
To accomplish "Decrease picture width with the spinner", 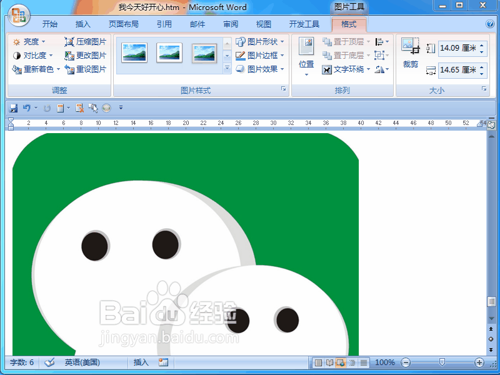I will (x=482, y=73).
